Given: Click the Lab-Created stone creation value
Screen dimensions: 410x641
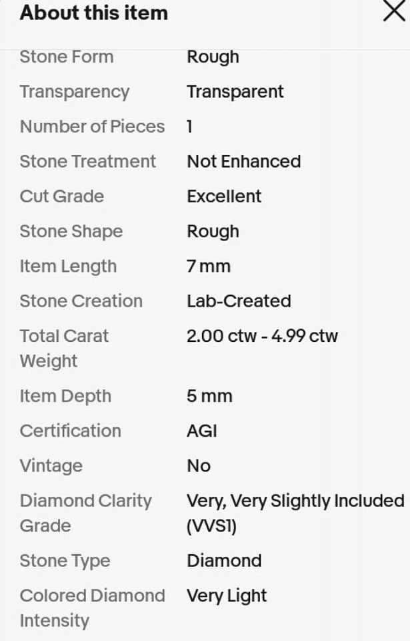Looking at the screenshot, I should (x=239, y=301).
